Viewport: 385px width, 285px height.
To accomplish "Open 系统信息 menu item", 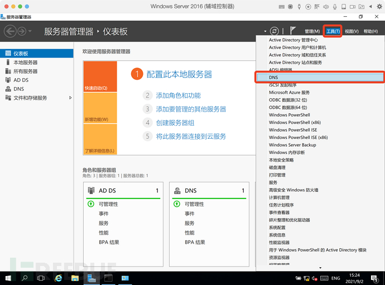I will (277, 235).
